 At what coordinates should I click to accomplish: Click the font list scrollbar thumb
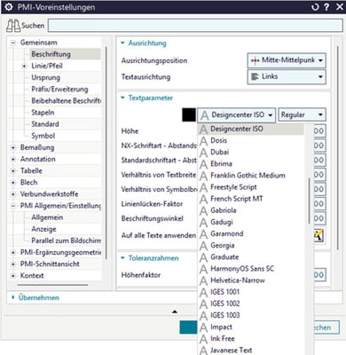tap(309, 201)
